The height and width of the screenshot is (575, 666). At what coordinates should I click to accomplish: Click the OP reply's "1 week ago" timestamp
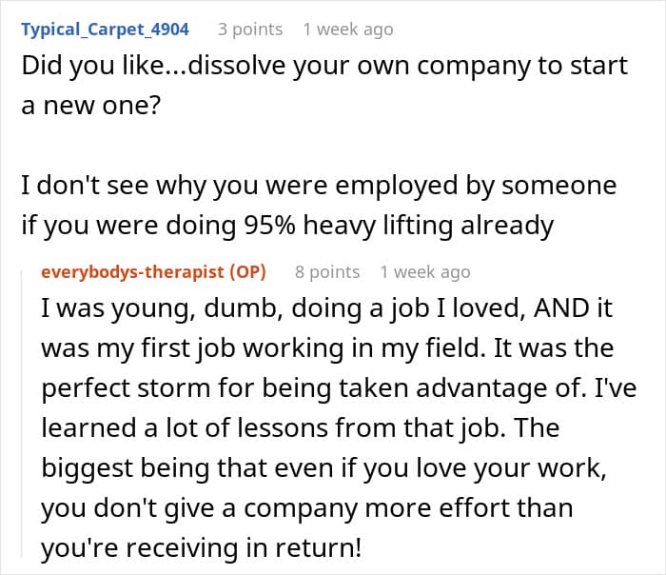coord(424,272)
